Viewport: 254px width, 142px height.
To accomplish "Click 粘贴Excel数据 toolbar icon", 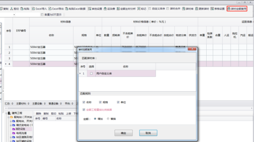I will tap(67, 9).
